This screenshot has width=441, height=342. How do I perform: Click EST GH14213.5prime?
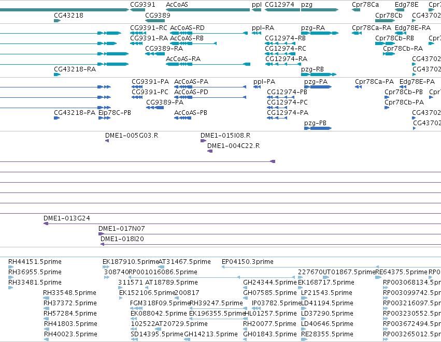click(x=211, y=334)
